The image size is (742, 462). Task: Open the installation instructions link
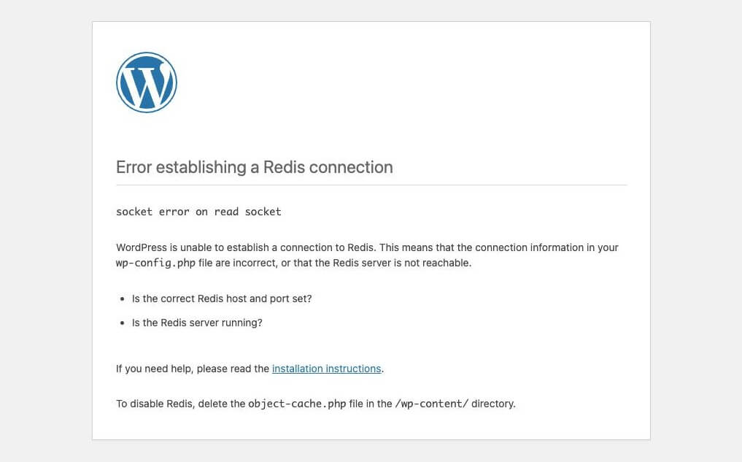pyautogui.click(x=327, y=369)
